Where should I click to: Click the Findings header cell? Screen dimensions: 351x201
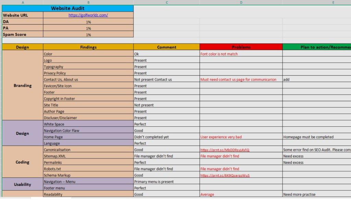tap(88, 47)
